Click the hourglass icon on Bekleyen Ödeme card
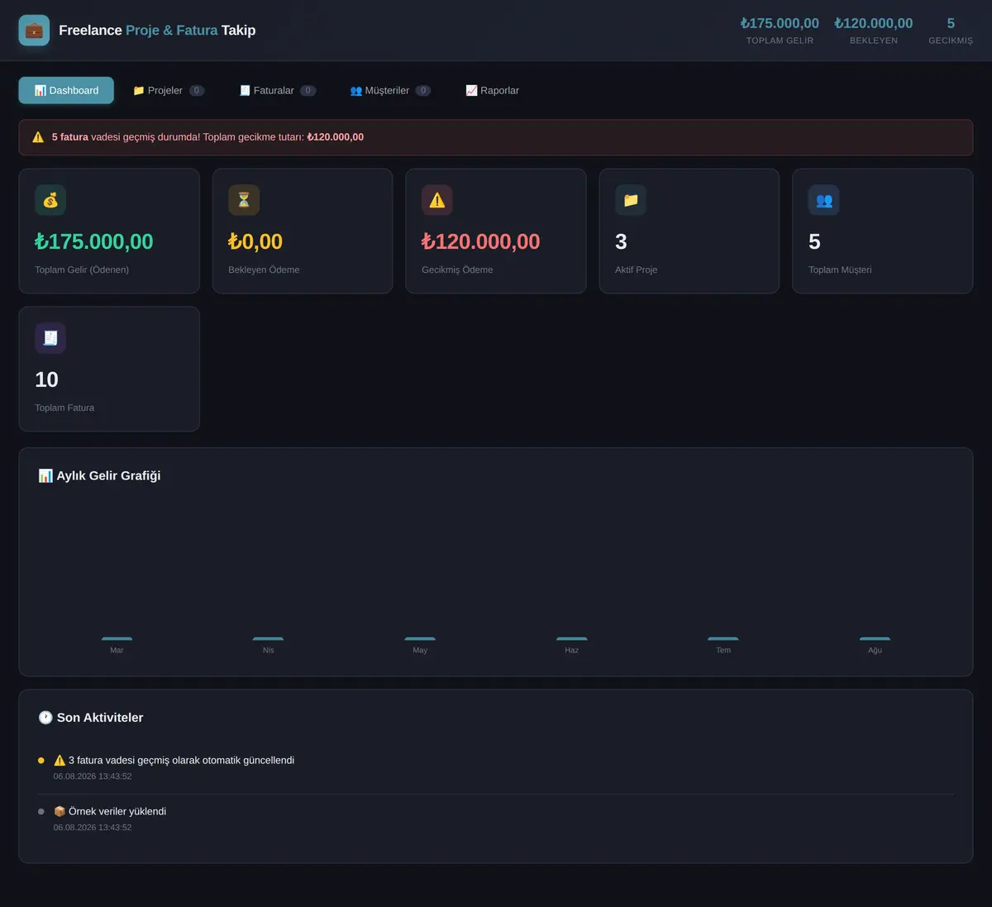 click(x=244, y=200)
